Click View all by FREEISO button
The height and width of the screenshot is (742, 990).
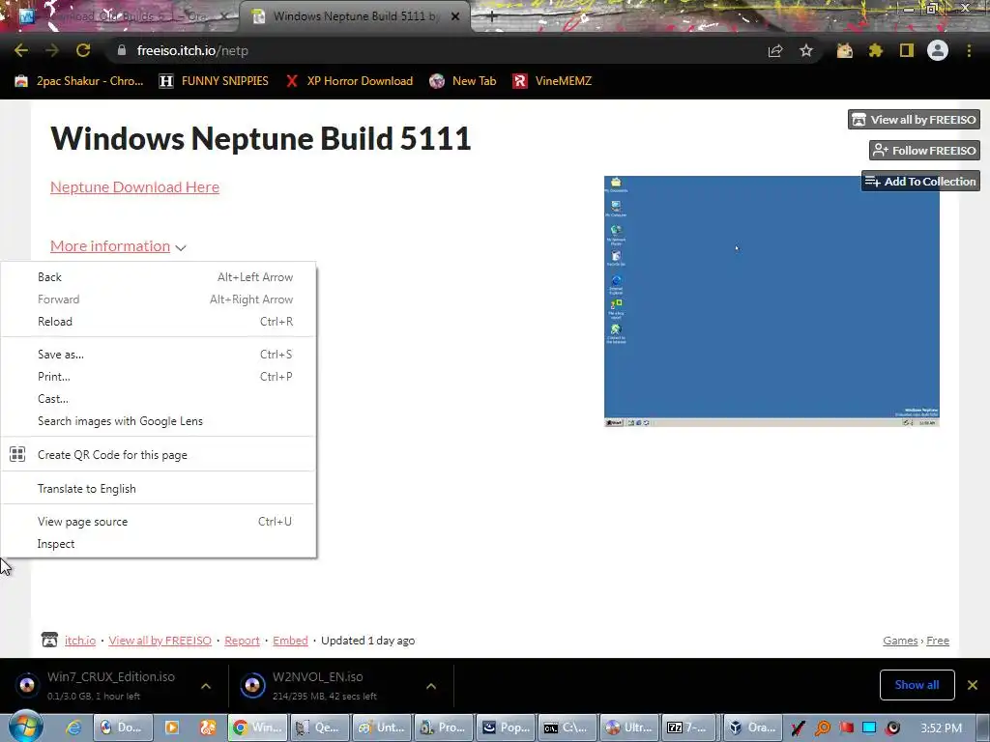[x=914, y=119]
